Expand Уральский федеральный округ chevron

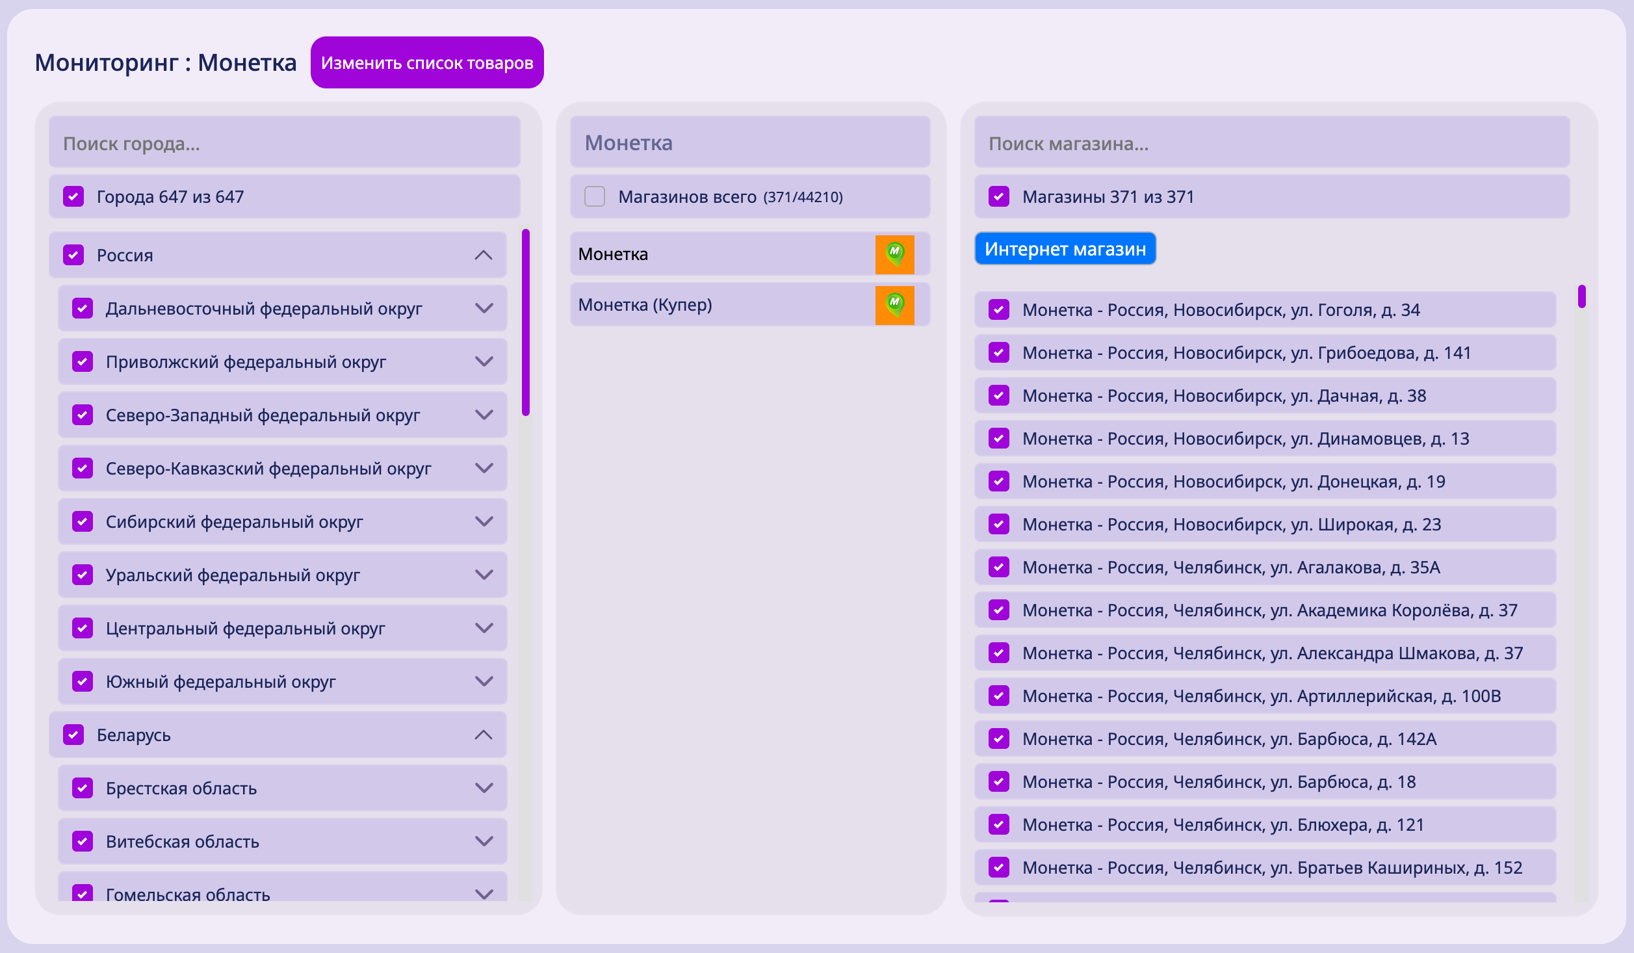(x=484, y=575)
